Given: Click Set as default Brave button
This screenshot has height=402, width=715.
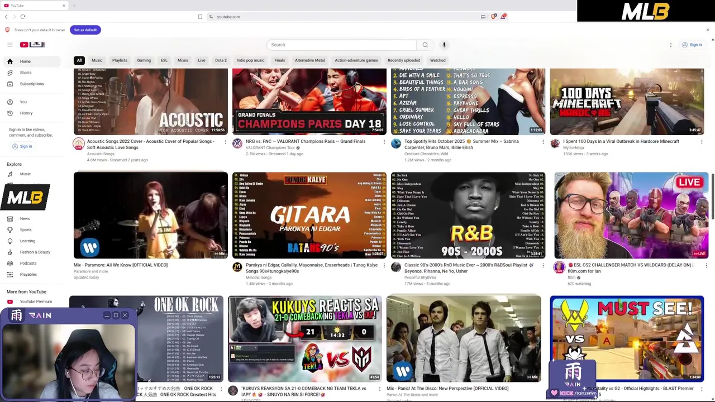Looking at the screenshot, I should click(85, 30).
